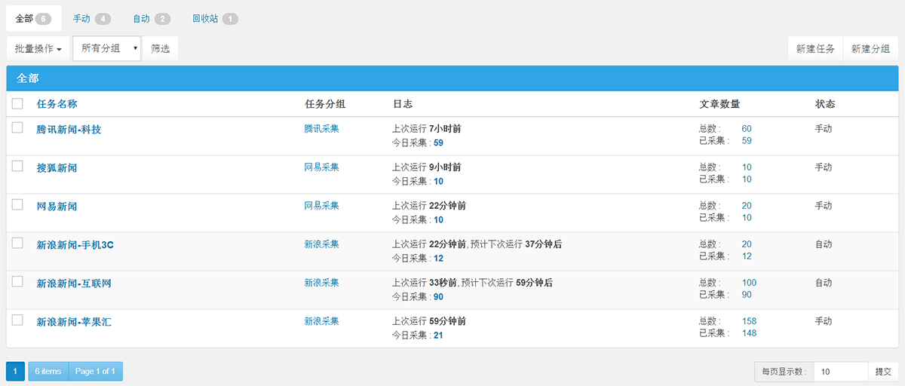Create a task with 新建任务 button
Viewport: 905px width, 386px height.
(x=815, y=48)
